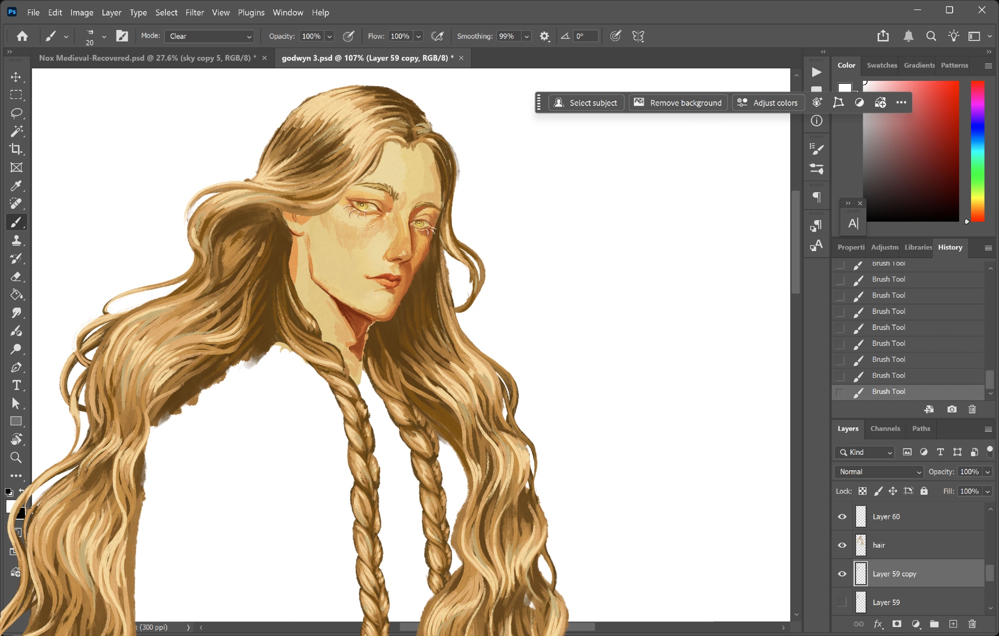Image resolution: width=999 pixels, height=636 pixels.
Task: Open the Filter menu
Action: click(x=194, y=12)
